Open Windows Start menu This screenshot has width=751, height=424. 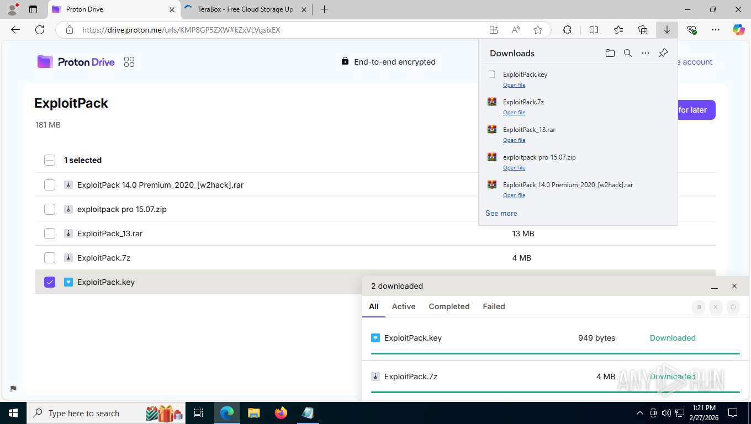13,413
